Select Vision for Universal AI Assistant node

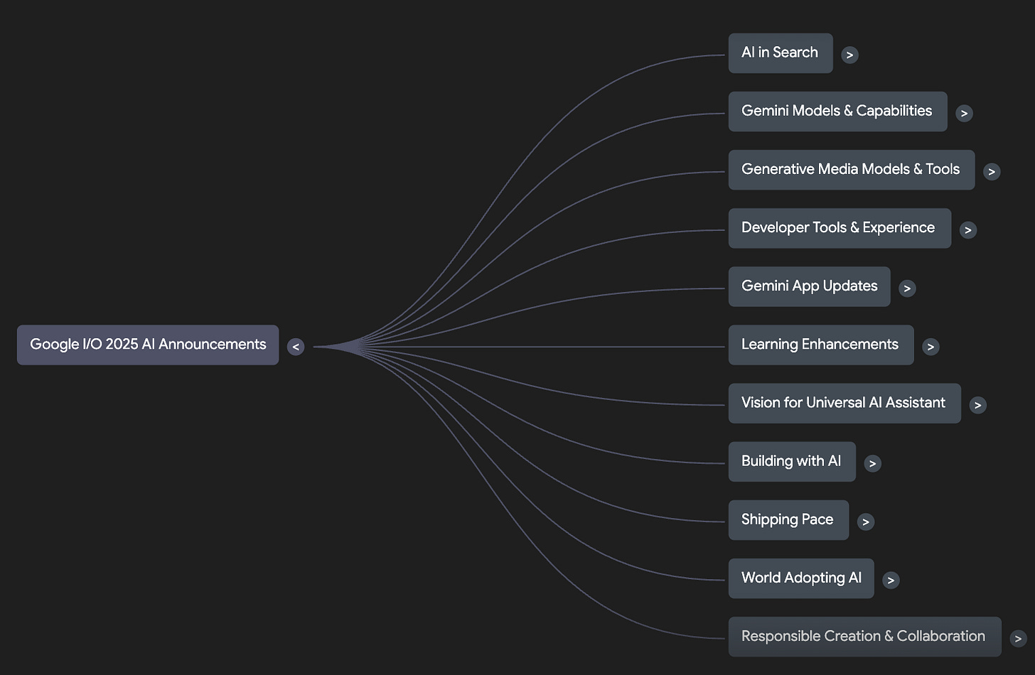[x=844, y=403]
